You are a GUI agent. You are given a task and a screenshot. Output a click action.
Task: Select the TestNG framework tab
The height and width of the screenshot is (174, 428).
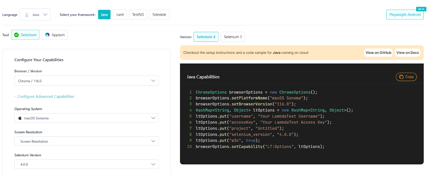138,15
